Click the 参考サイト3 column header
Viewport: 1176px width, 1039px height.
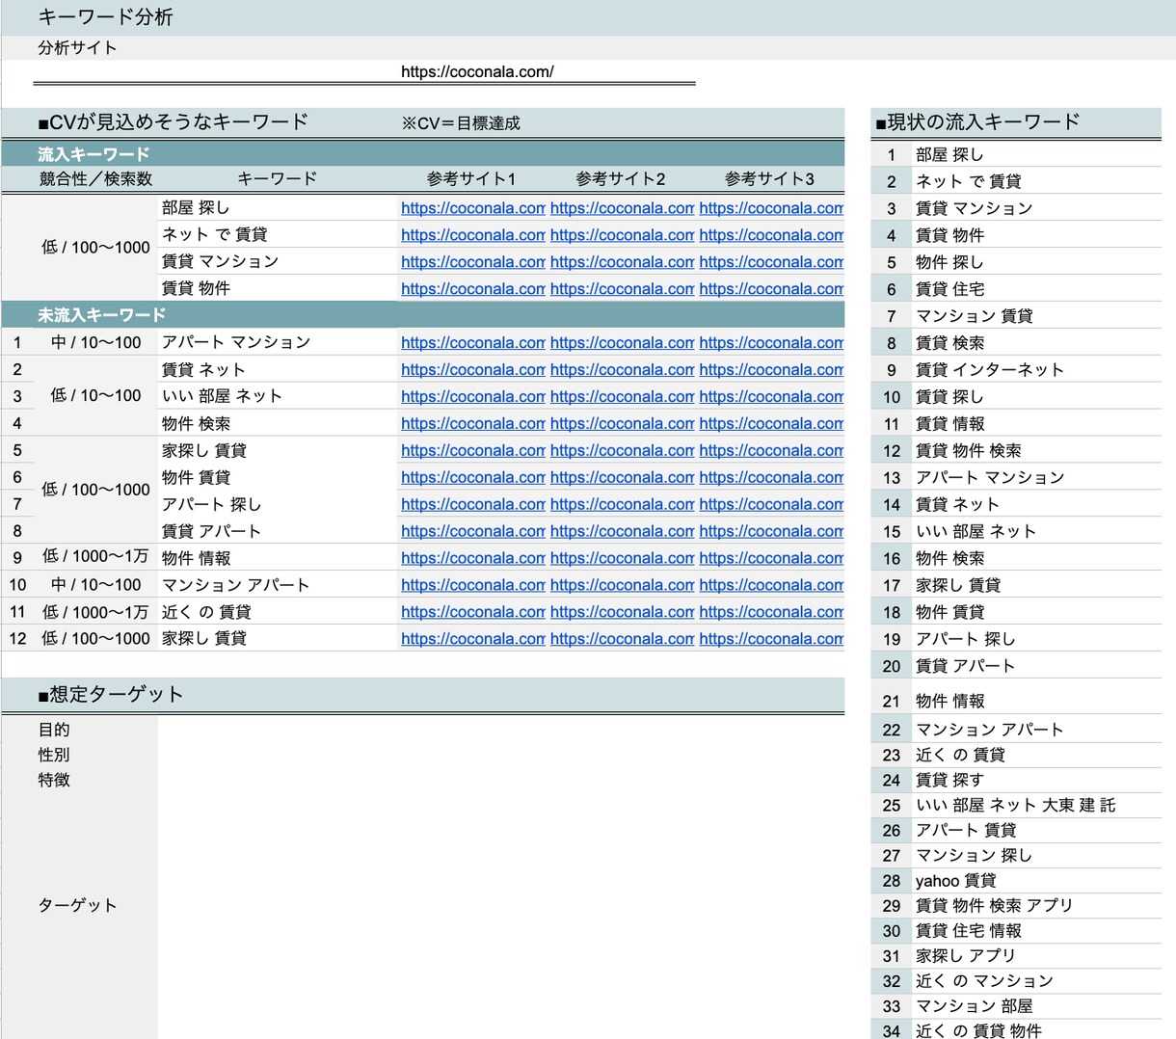769,179
